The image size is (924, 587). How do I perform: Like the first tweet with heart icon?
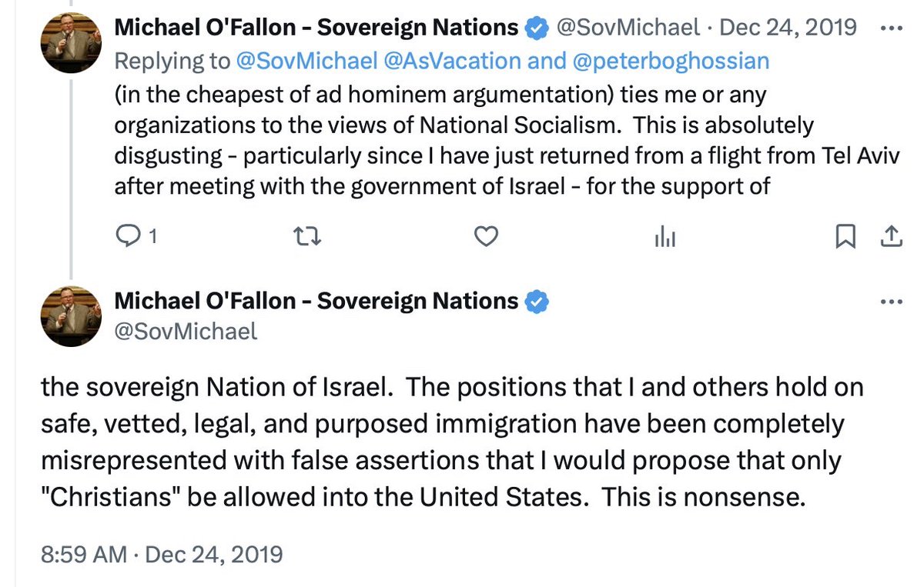486,238
